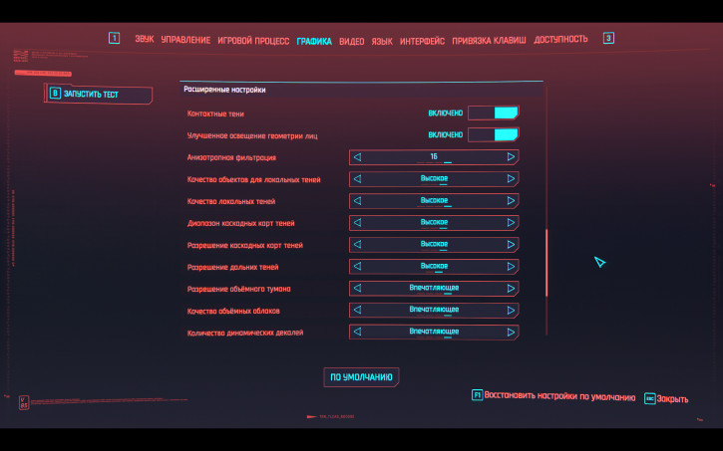
Task: Click left arrow for Количество динамических декалей
Action: click(x=357, y=332)
